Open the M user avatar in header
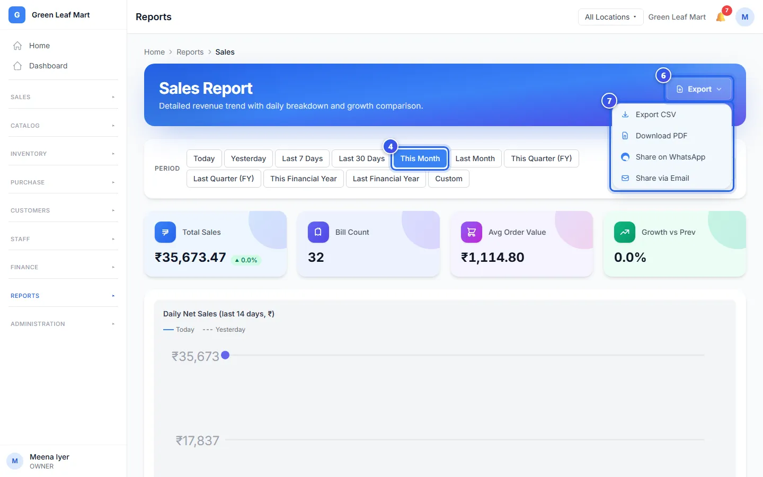Viewport: 763px width, 477px height. coord(744,17)
